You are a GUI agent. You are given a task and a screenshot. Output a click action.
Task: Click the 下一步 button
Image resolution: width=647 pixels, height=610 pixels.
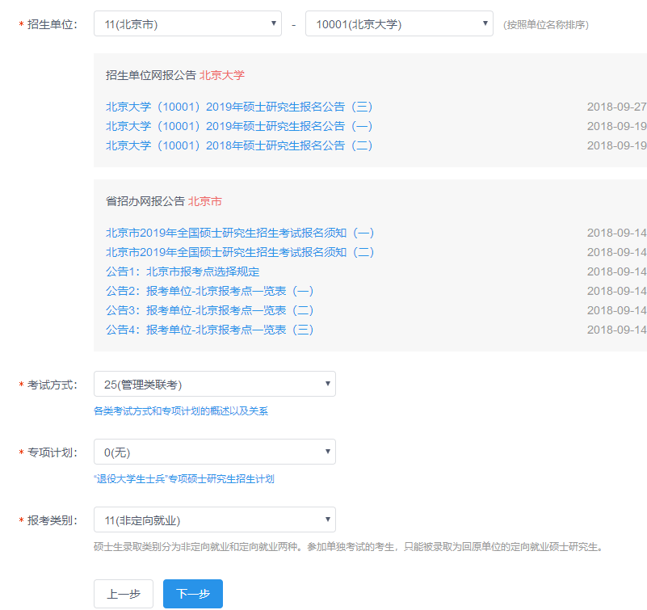point(192,594)
